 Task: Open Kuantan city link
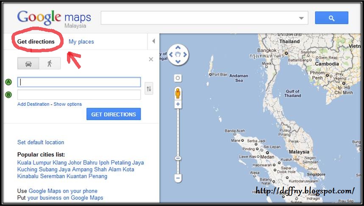(77, 176)
